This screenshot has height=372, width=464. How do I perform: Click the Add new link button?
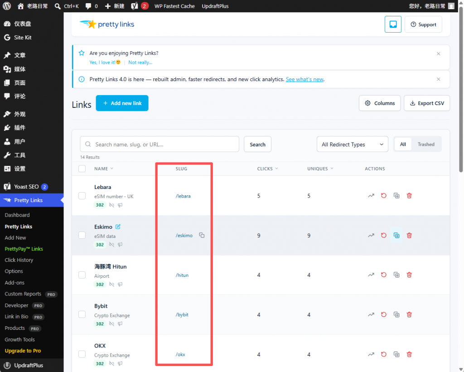pyautogui.click(x=122, y=103)
